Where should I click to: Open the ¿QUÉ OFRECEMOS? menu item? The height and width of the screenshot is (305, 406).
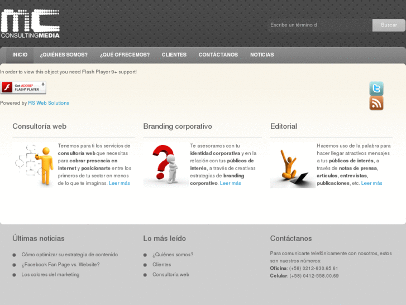tap(125, 55)
